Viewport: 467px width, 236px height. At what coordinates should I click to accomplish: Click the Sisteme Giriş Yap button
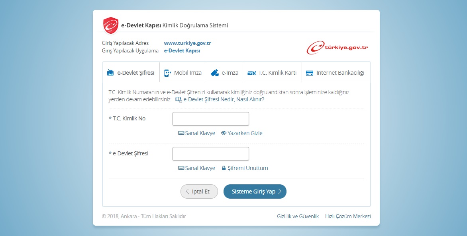coord(255,192)
